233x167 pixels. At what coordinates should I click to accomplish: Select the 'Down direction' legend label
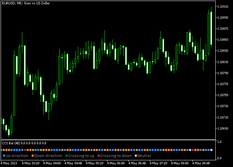coord(48,156)
